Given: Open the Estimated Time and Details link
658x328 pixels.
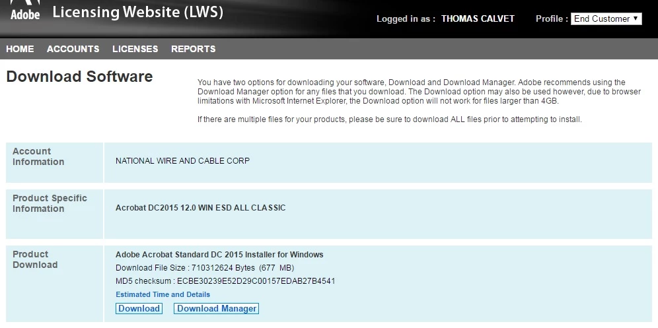Looking at the screenshot, I should pos(163,294).
